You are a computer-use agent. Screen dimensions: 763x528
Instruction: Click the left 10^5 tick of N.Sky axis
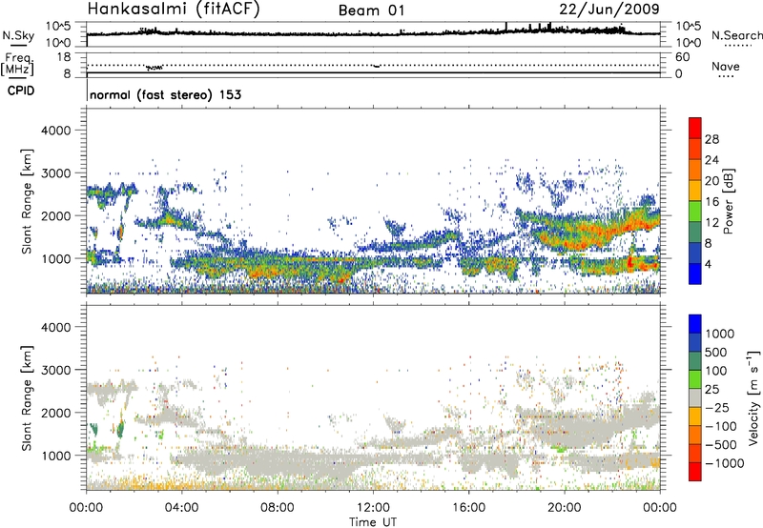coord(58,26)
